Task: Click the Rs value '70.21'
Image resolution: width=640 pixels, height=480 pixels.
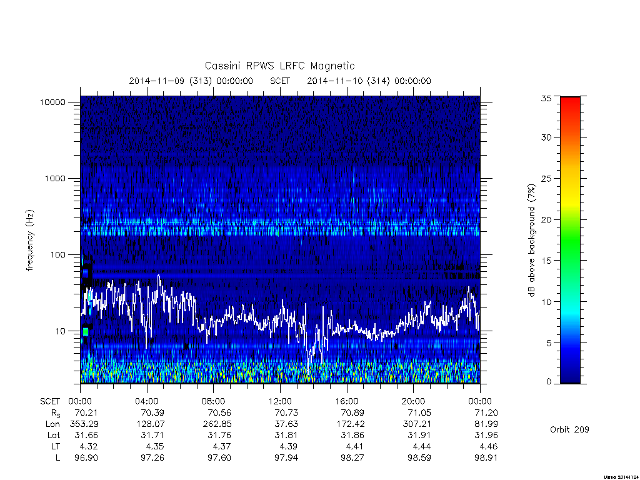Action: click(86, 412)
